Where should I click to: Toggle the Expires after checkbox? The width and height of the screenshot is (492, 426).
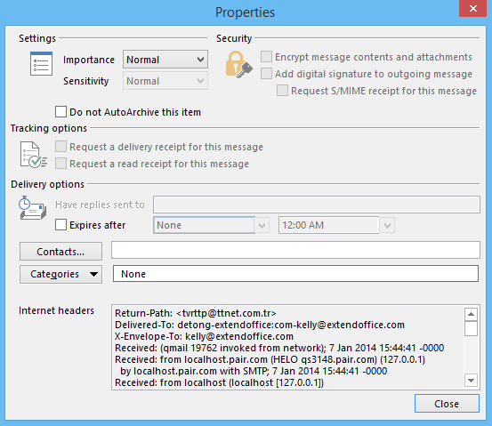click(x=60, y=225)
